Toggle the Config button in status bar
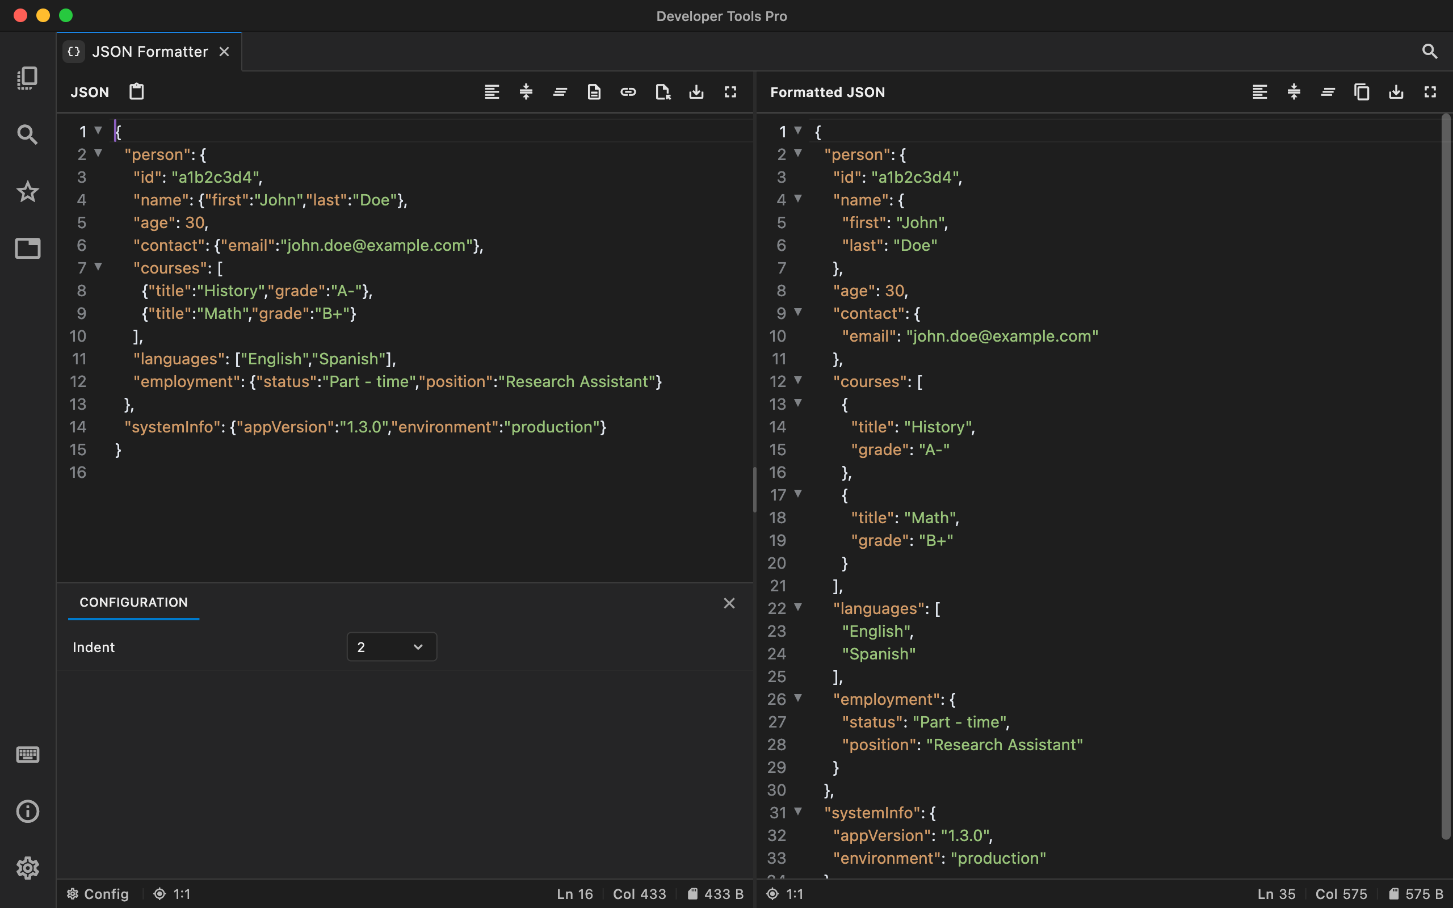Screen dimensions: 1453x908 (x=97, y=894)
